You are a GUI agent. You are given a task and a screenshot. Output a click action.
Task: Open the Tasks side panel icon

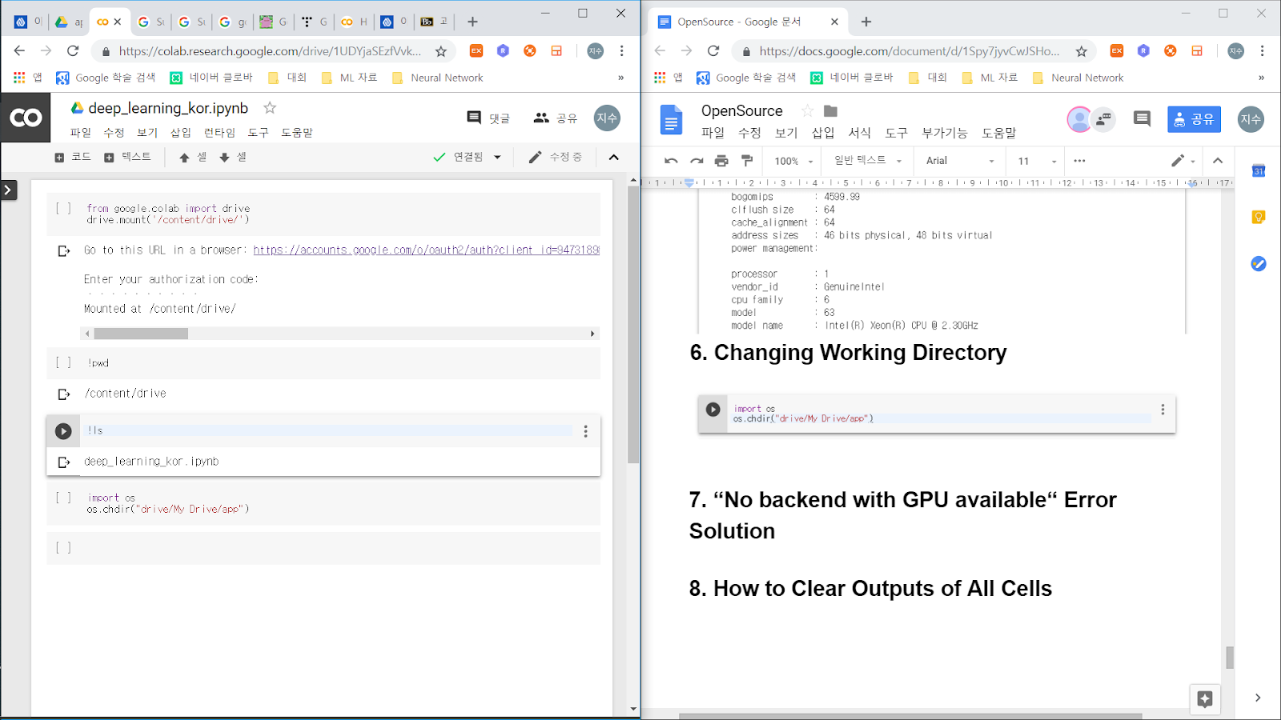[1259, 263]
